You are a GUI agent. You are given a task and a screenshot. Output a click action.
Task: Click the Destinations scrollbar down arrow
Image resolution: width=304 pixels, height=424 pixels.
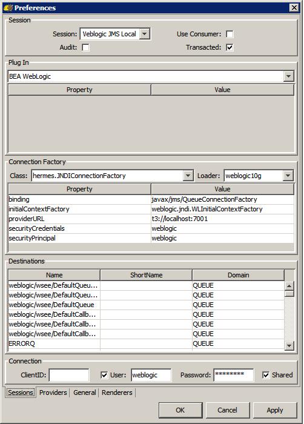pos(289,346)
